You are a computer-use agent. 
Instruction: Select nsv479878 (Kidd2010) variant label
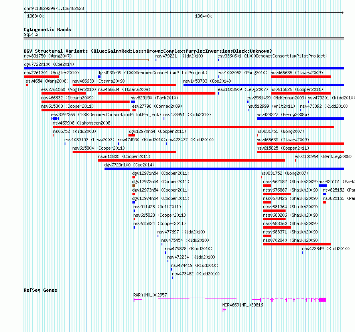pyautogui.click(x=189, y=249)
